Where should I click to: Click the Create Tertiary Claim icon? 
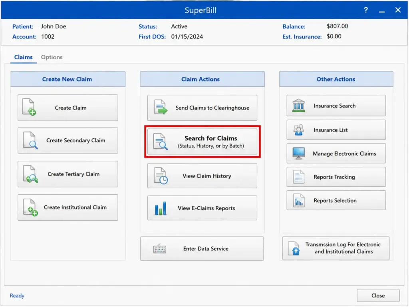(x=30, y=174)
